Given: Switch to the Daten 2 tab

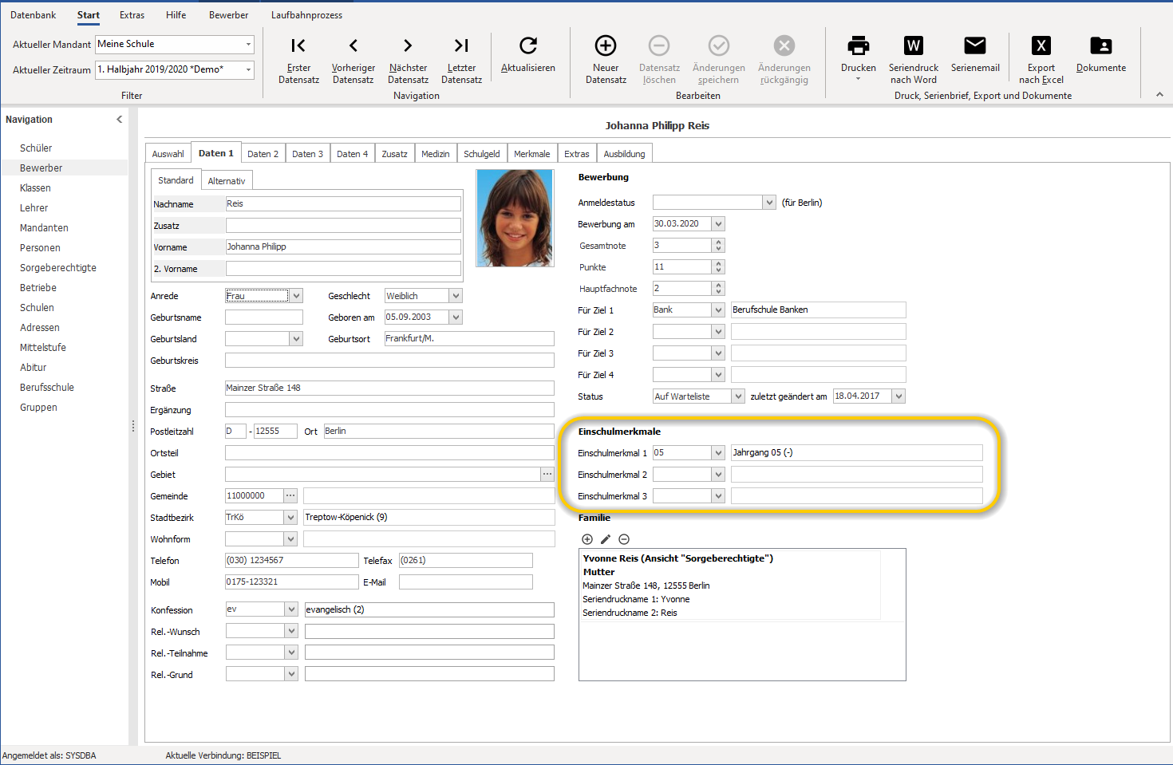Looking at the screenshot, I should [x=263, y=154].
